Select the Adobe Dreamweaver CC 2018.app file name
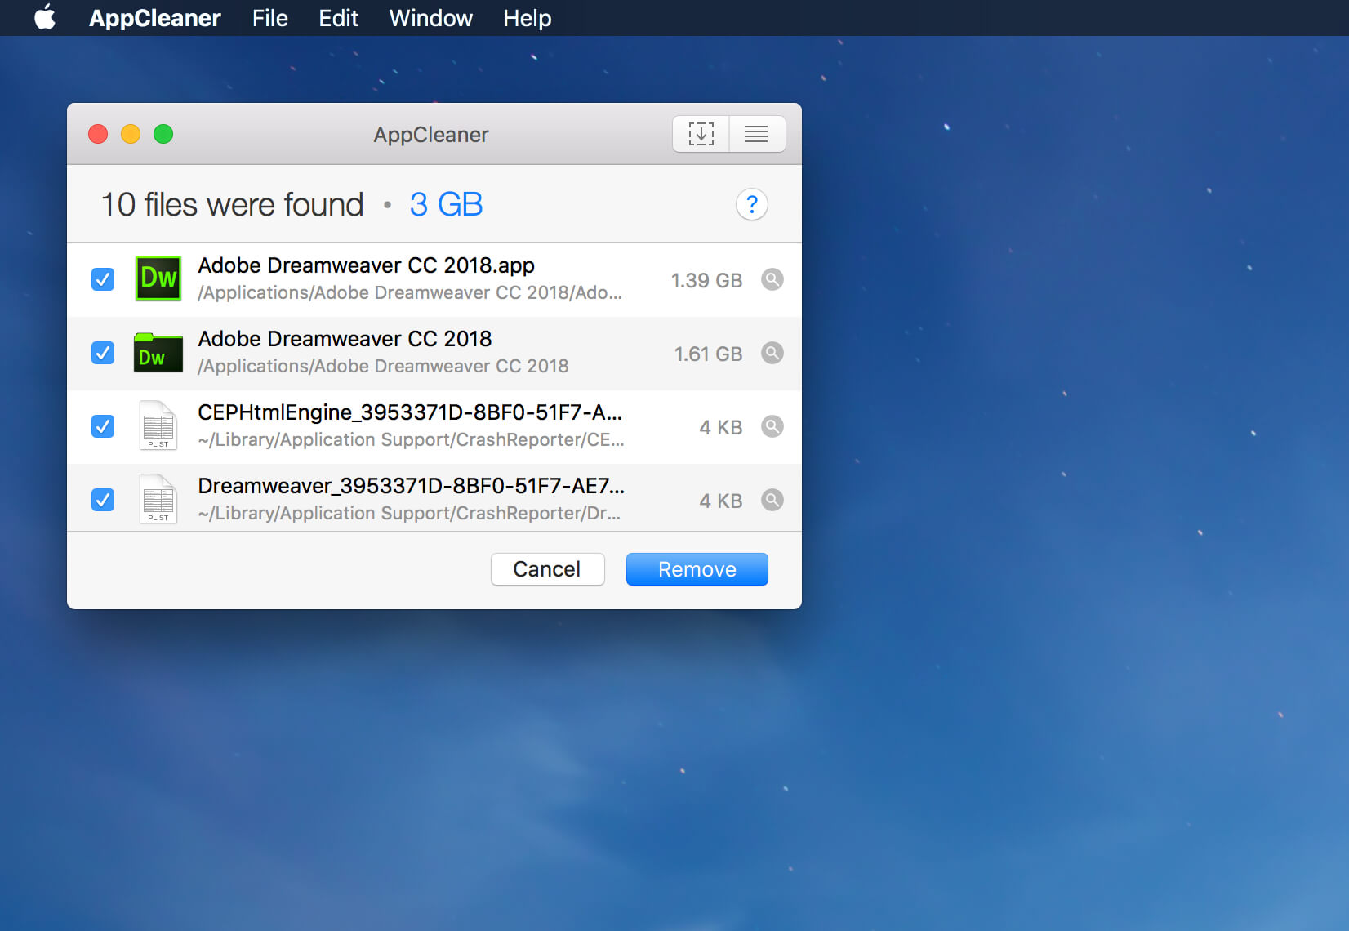 [x=367, y=265]
